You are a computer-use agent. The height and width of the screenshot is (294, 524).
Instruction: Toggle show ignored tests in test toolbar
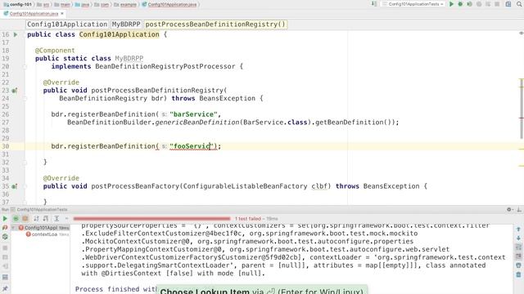[25, 219]
